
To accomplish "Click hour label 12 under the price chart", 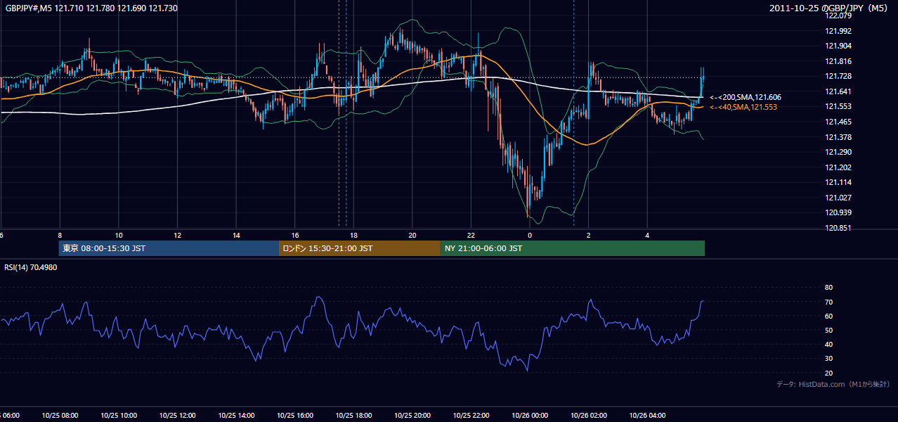I will tap(178, 235).
